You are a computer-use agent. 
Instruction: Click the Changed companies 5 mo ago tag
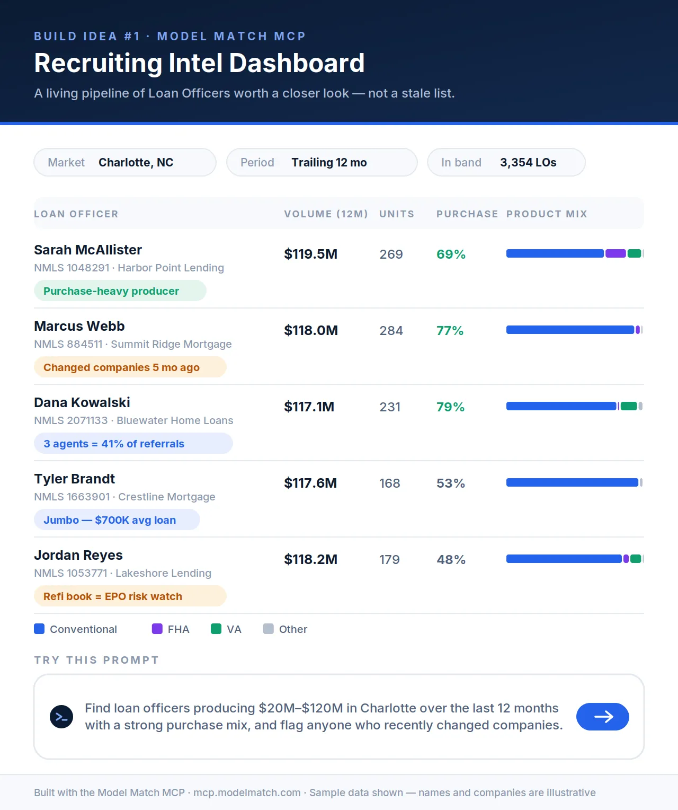(130, 367)
